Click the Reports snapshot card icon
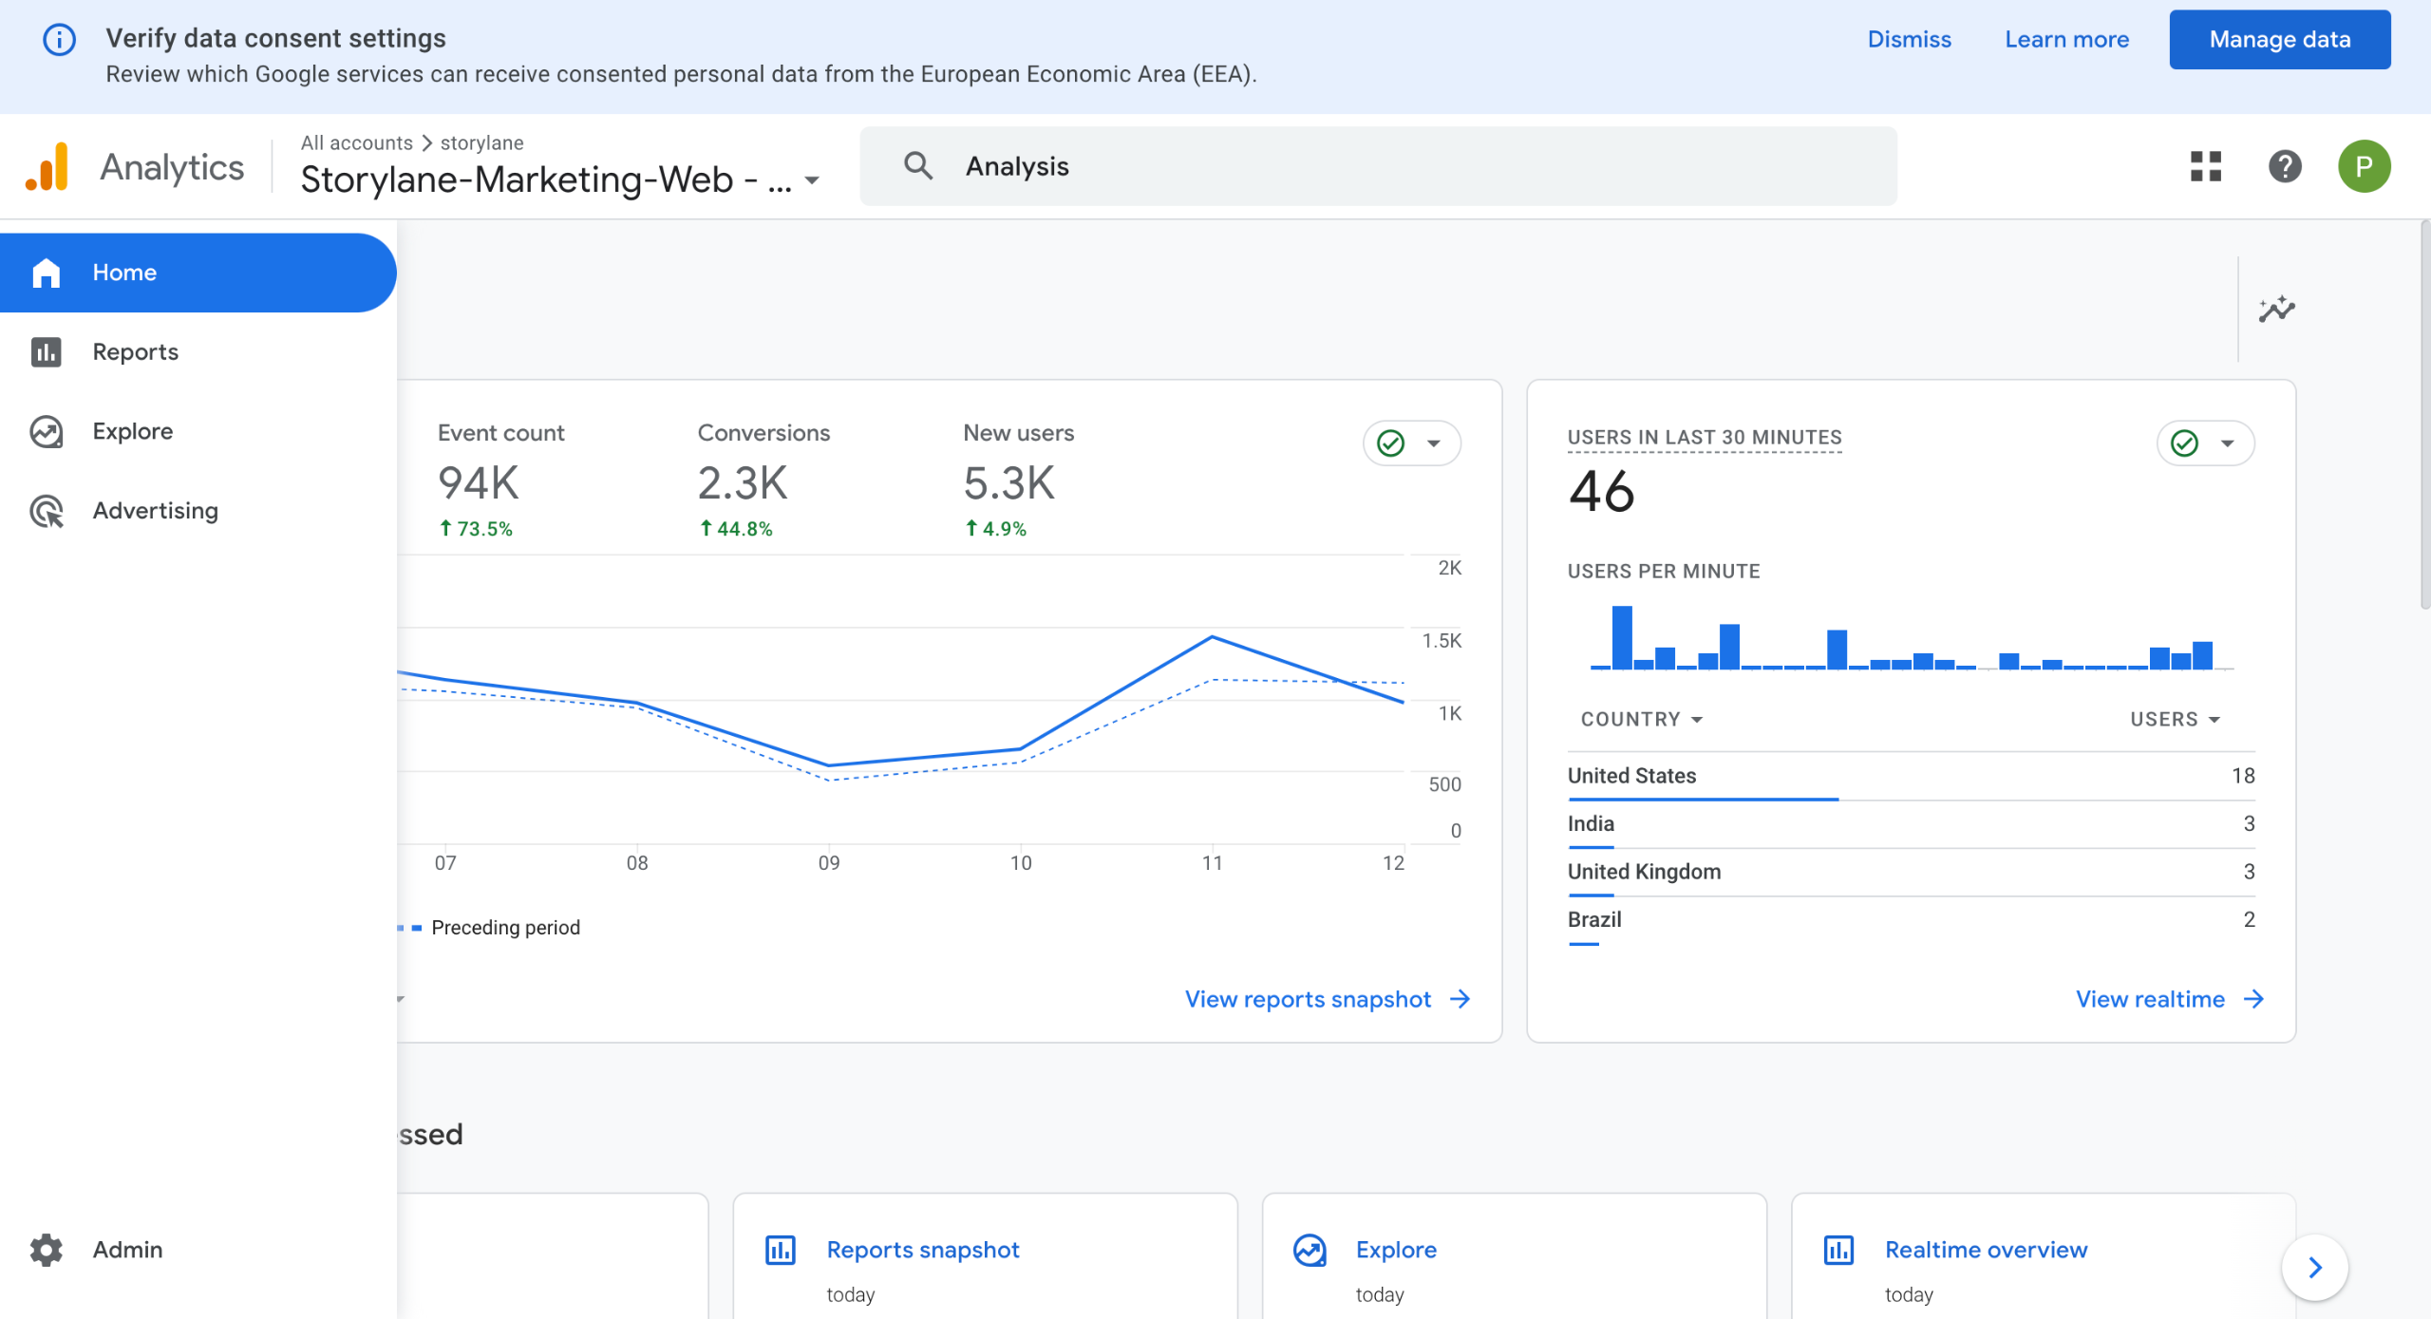The image size is (2431, 1319). 781,1250
